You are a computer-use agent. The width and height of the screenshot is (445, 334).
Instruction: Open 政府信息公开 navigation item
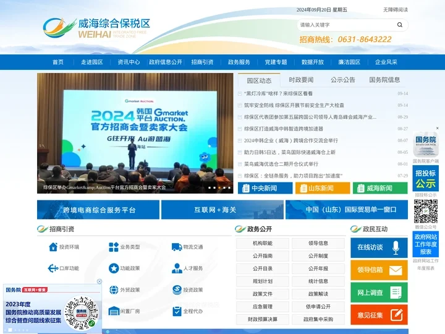(x=166, y=62)
